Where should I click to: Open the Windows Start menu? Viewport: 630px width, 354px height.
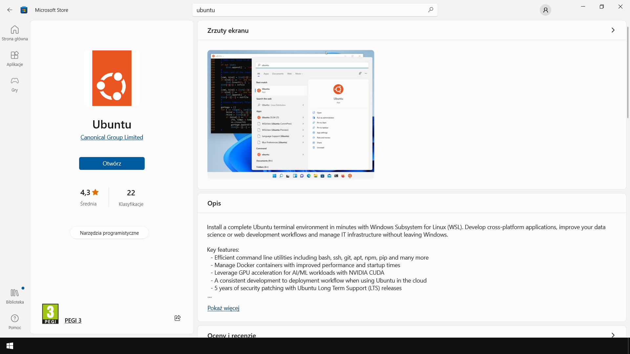coord(10,346)
